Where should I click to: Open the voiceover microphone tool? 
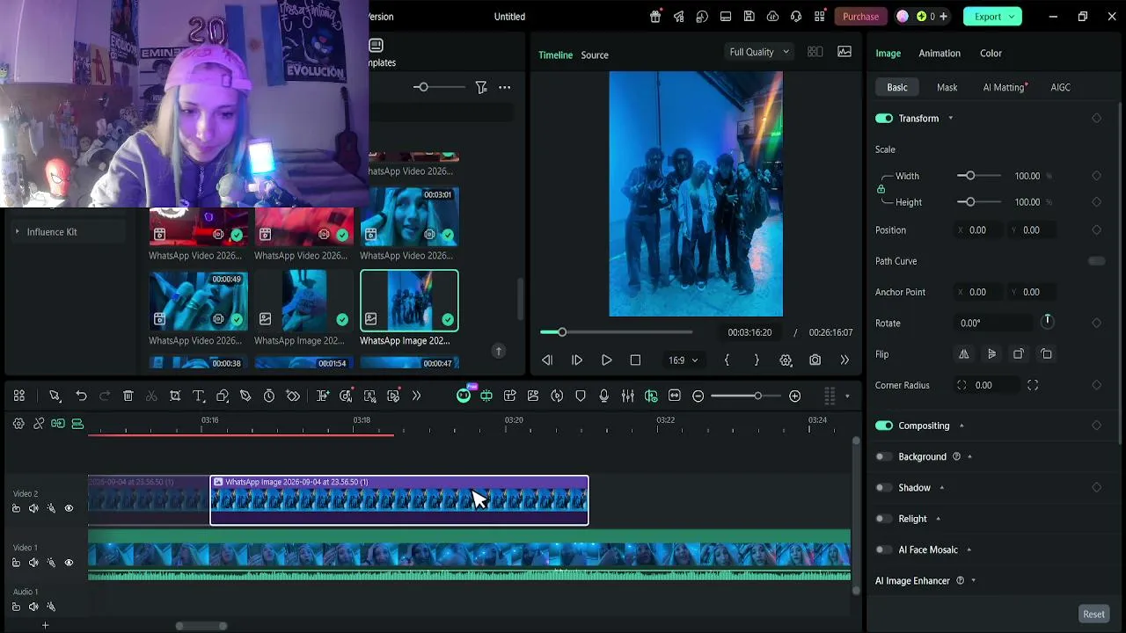tap(603, 397)
